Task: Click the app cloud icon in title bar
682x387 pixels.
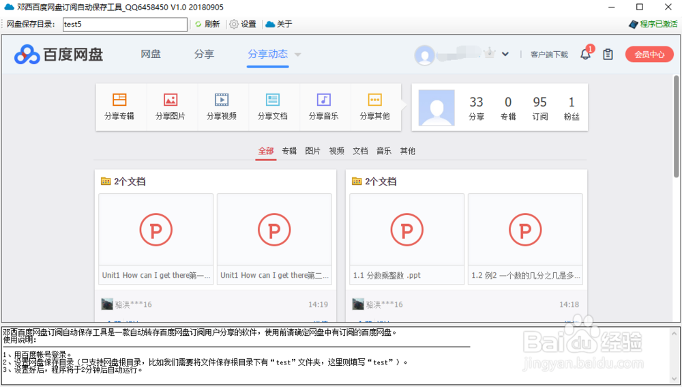Action: click(9, 7)
